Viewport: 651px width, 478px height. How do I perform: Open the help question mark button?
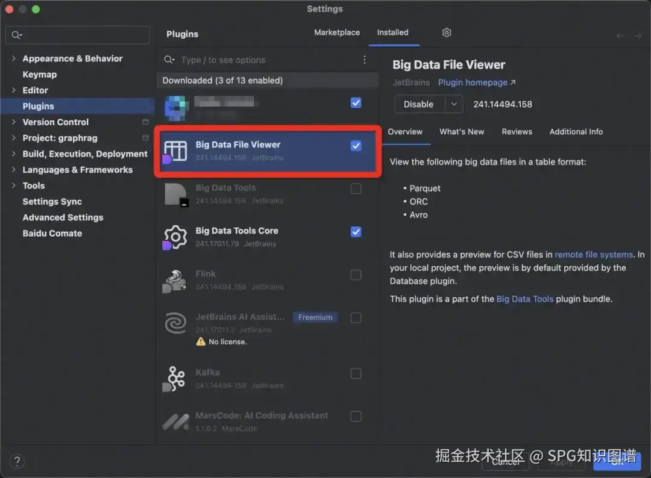click(17, 461)
